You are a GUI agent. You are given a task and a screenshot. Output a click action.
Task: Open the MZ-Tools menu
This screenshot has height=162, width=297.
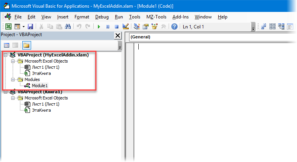click(x=156, y=17)
